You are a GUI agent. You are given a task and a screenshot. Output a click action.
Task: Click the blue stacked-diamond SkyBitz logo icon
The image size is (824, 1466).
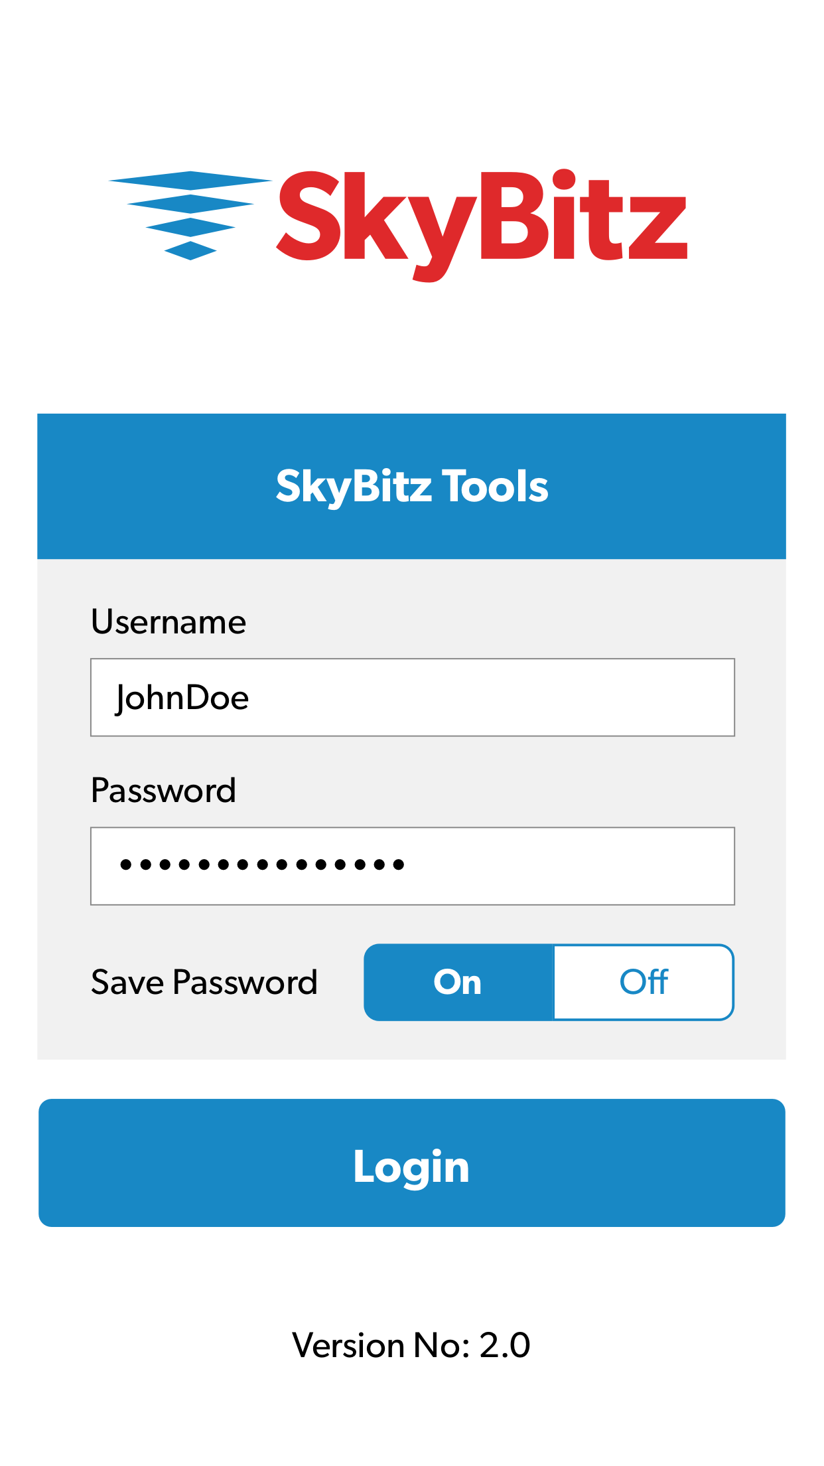click(190, 214)
